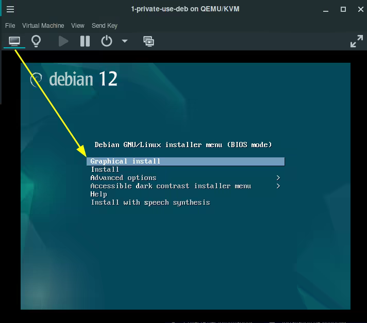
Task: Pause the virtual machine
Action: (85, 41)
